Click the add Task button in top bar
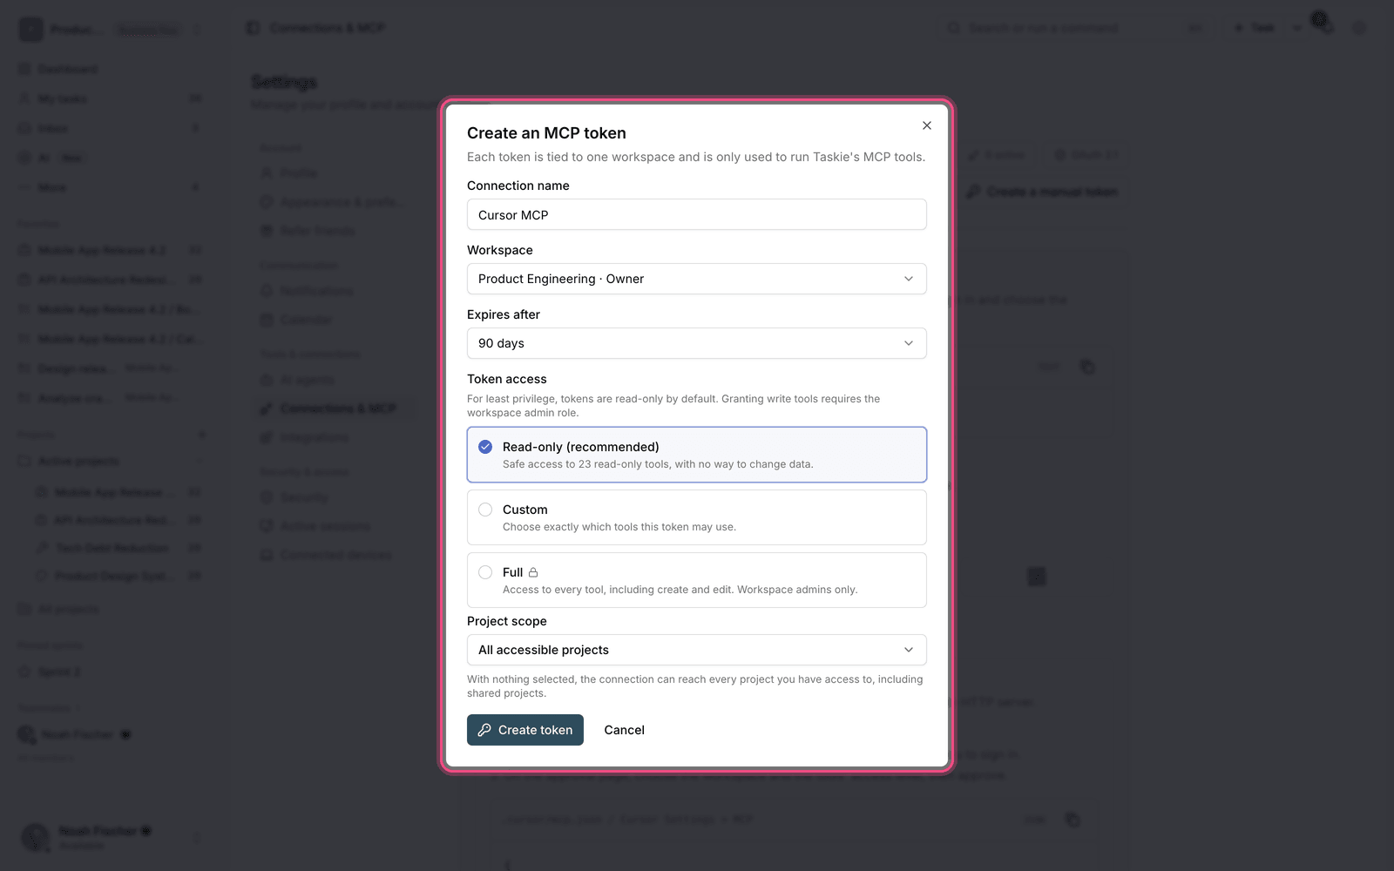The width and height of the screenshot is (1394, 871). click(1254, 28)
